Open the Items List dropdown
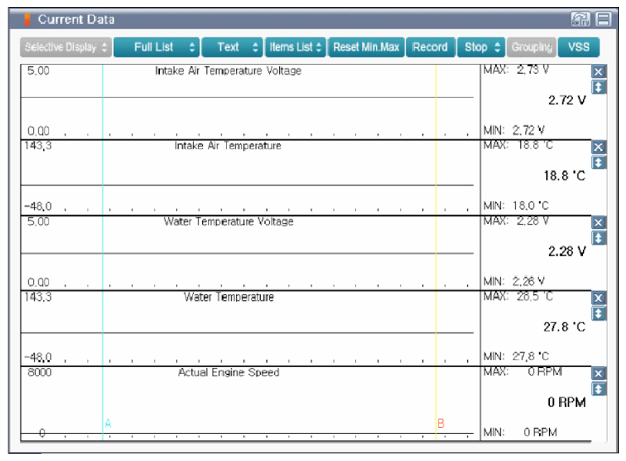This screenshot has height=461, width=626. pyautogui.click(x=295, y=47)
